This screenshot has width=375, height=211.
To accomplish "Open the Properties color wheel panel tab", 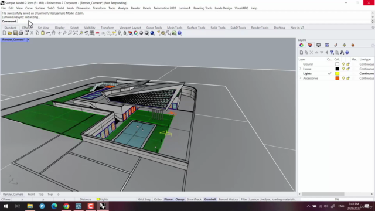I will tap(301, 45).
